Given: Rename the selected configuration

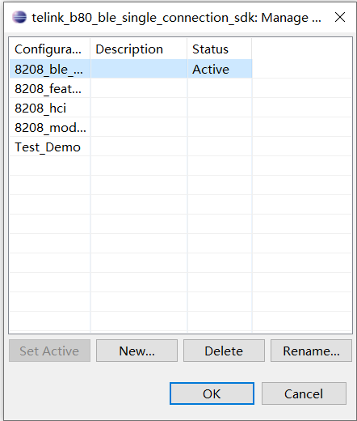Looking at the screenshot, I should 311,351.
